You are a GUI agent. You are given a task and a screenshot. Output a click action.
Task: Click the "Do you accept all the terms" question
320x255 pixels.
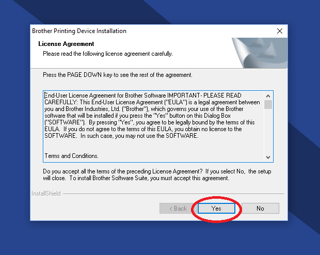[157, 174]
